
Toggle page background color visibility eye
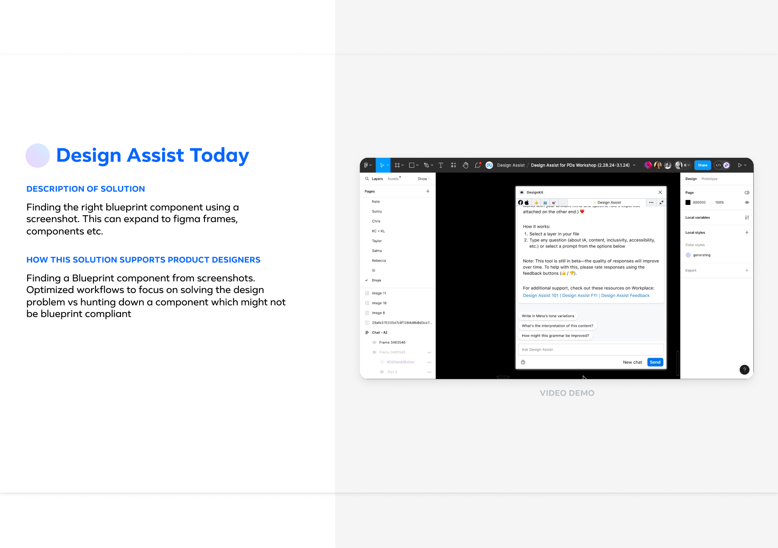point(747,202)
